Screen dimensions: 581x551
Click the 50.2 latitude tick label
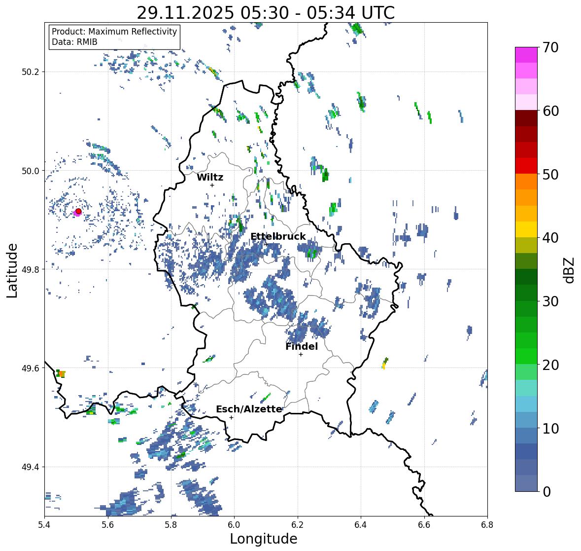[x=31, y=72]
